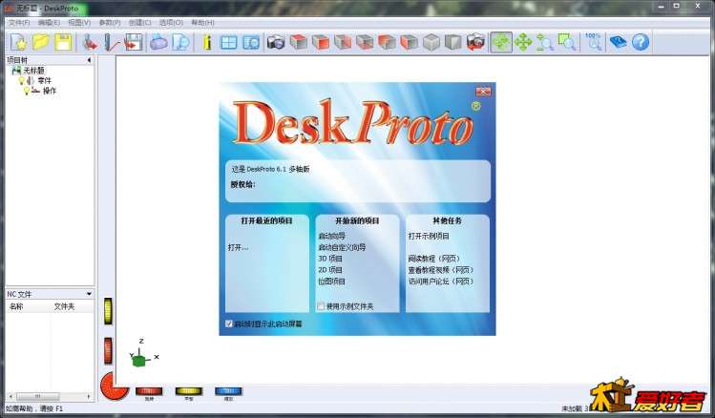Click the horizontal red rotate thumbwheel
The height and width of the screenshot is (418, 715).
pyautogui.click(x=149, y=391)
